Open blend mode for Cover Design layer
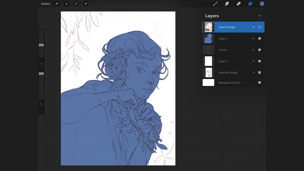304x171 pixels. tap(253, 27)
